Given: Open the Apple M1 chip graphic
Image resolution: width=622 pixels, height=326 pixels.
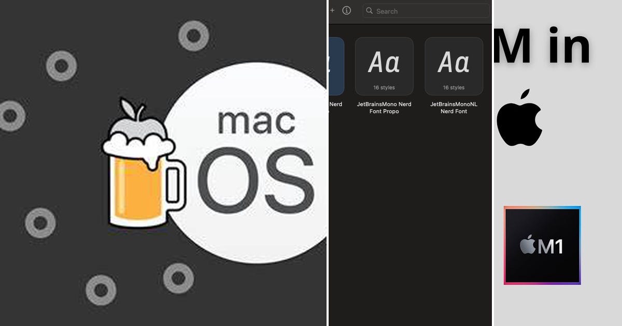Looking at the screenshot, I should [543, 245].
